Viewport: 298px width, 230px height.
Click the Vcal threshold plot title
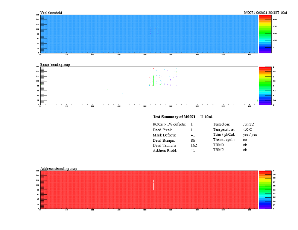[x=51, y=13]
